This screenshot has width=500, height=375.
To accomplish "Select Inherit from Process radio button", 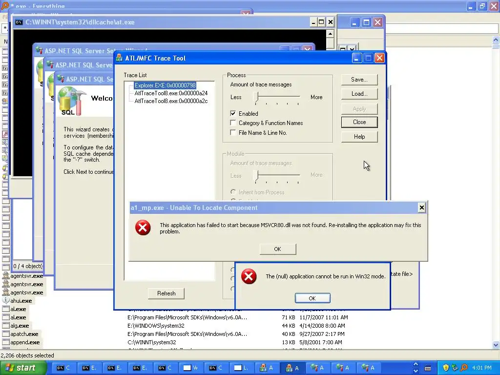I will coord(233,192).
